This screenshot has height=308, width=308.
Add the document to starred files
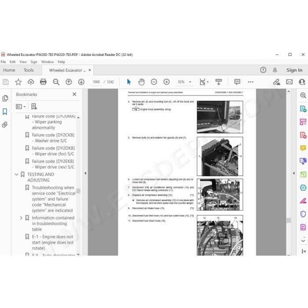(18, 82)
